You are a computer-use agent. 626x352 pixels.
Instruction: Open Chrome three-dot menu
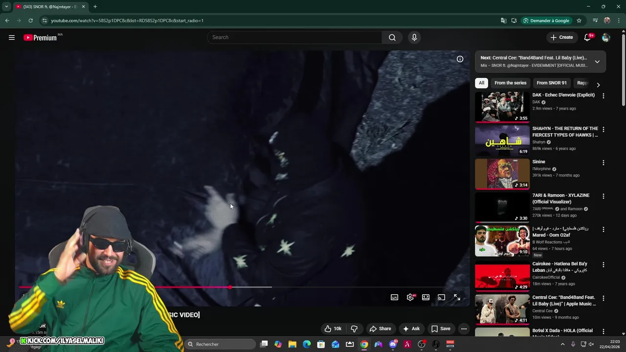point(618,21)
